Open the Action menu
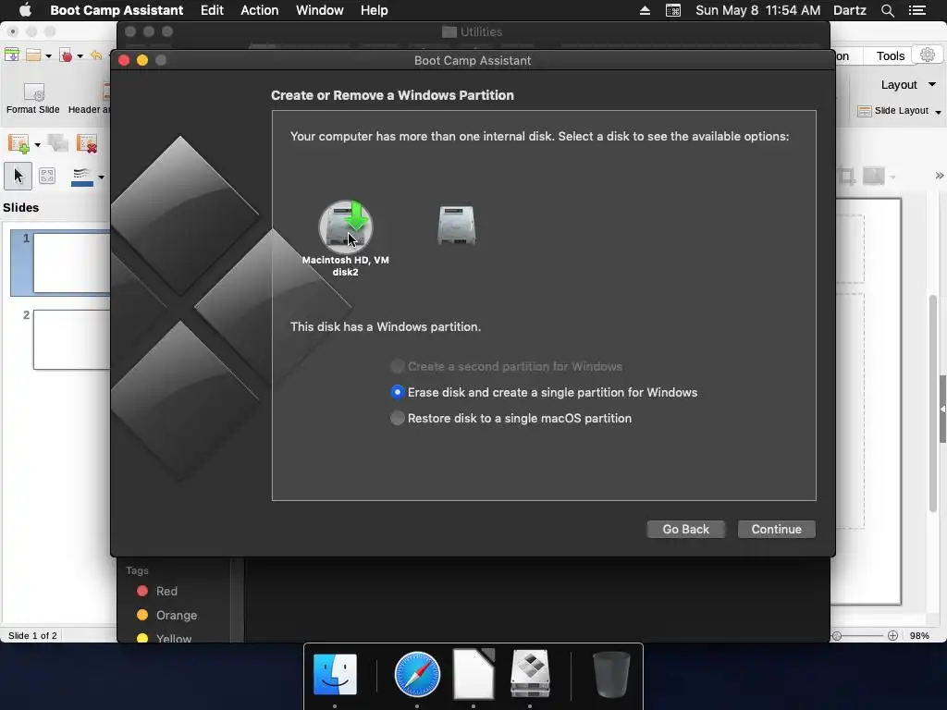947x710 pixels. (260, 10)
